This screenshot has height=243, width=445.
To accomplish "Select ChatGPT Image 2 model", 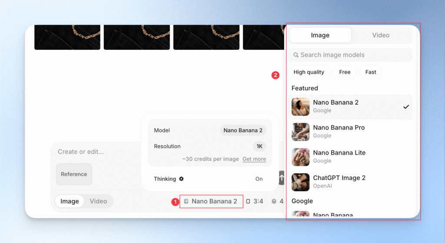I will tap(350, 182).
